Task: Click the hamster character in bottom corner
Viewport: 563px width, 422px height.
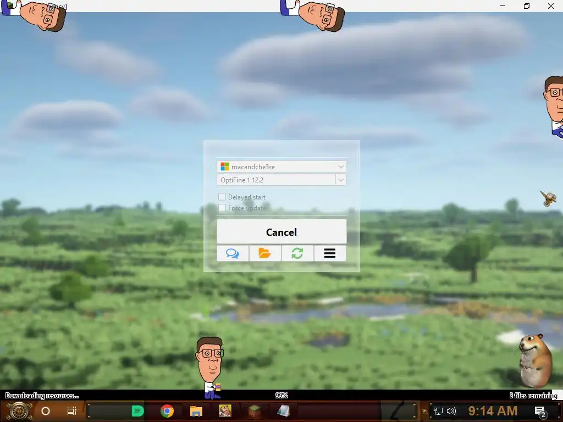Action: pos(536,360)
